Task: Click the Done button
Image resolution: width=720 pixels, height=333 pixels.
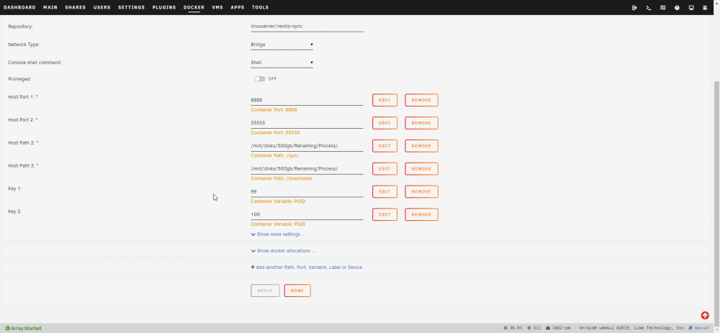Action: tap(297, 291)
